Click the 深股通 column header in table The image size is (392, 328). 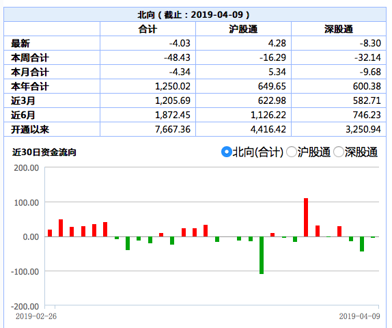[x=339, y=29]
